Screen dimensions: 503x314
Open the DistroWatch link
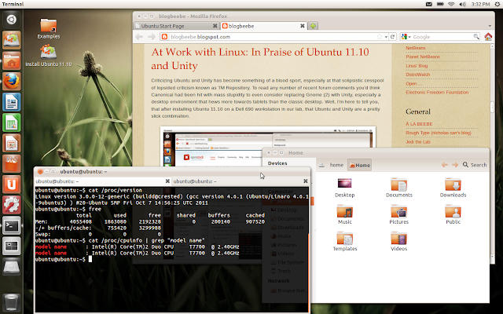(417, 75)
